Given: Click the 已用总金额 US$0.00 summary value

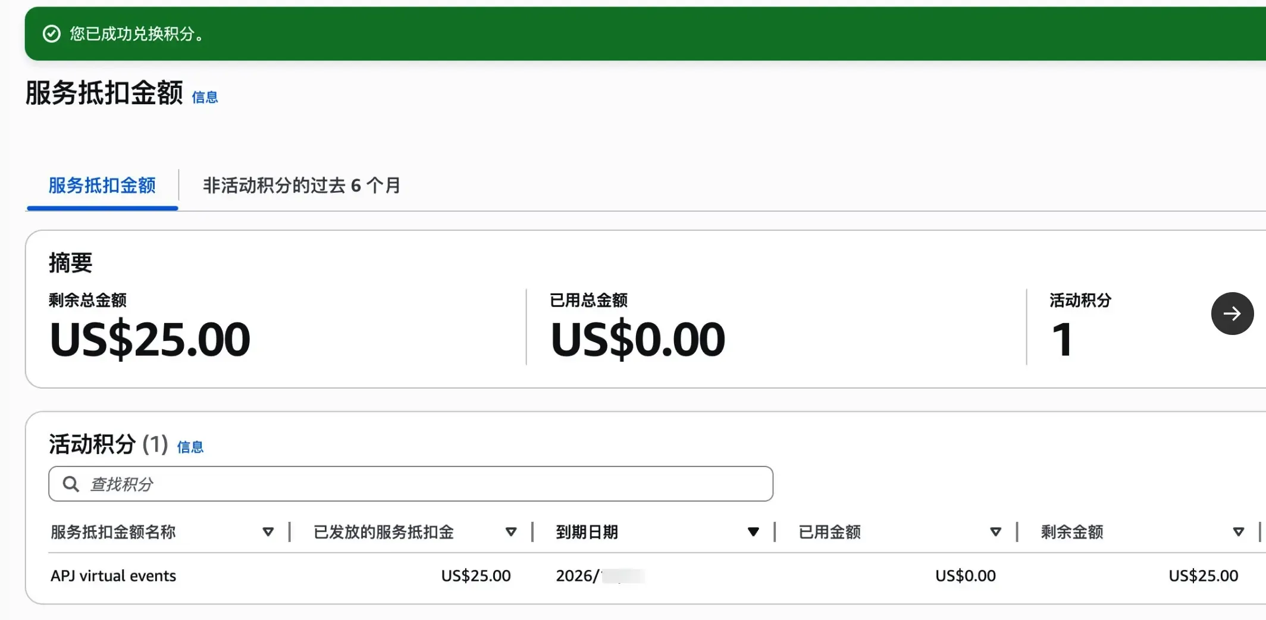Looking at the screenshot, I should click(638, 339).
